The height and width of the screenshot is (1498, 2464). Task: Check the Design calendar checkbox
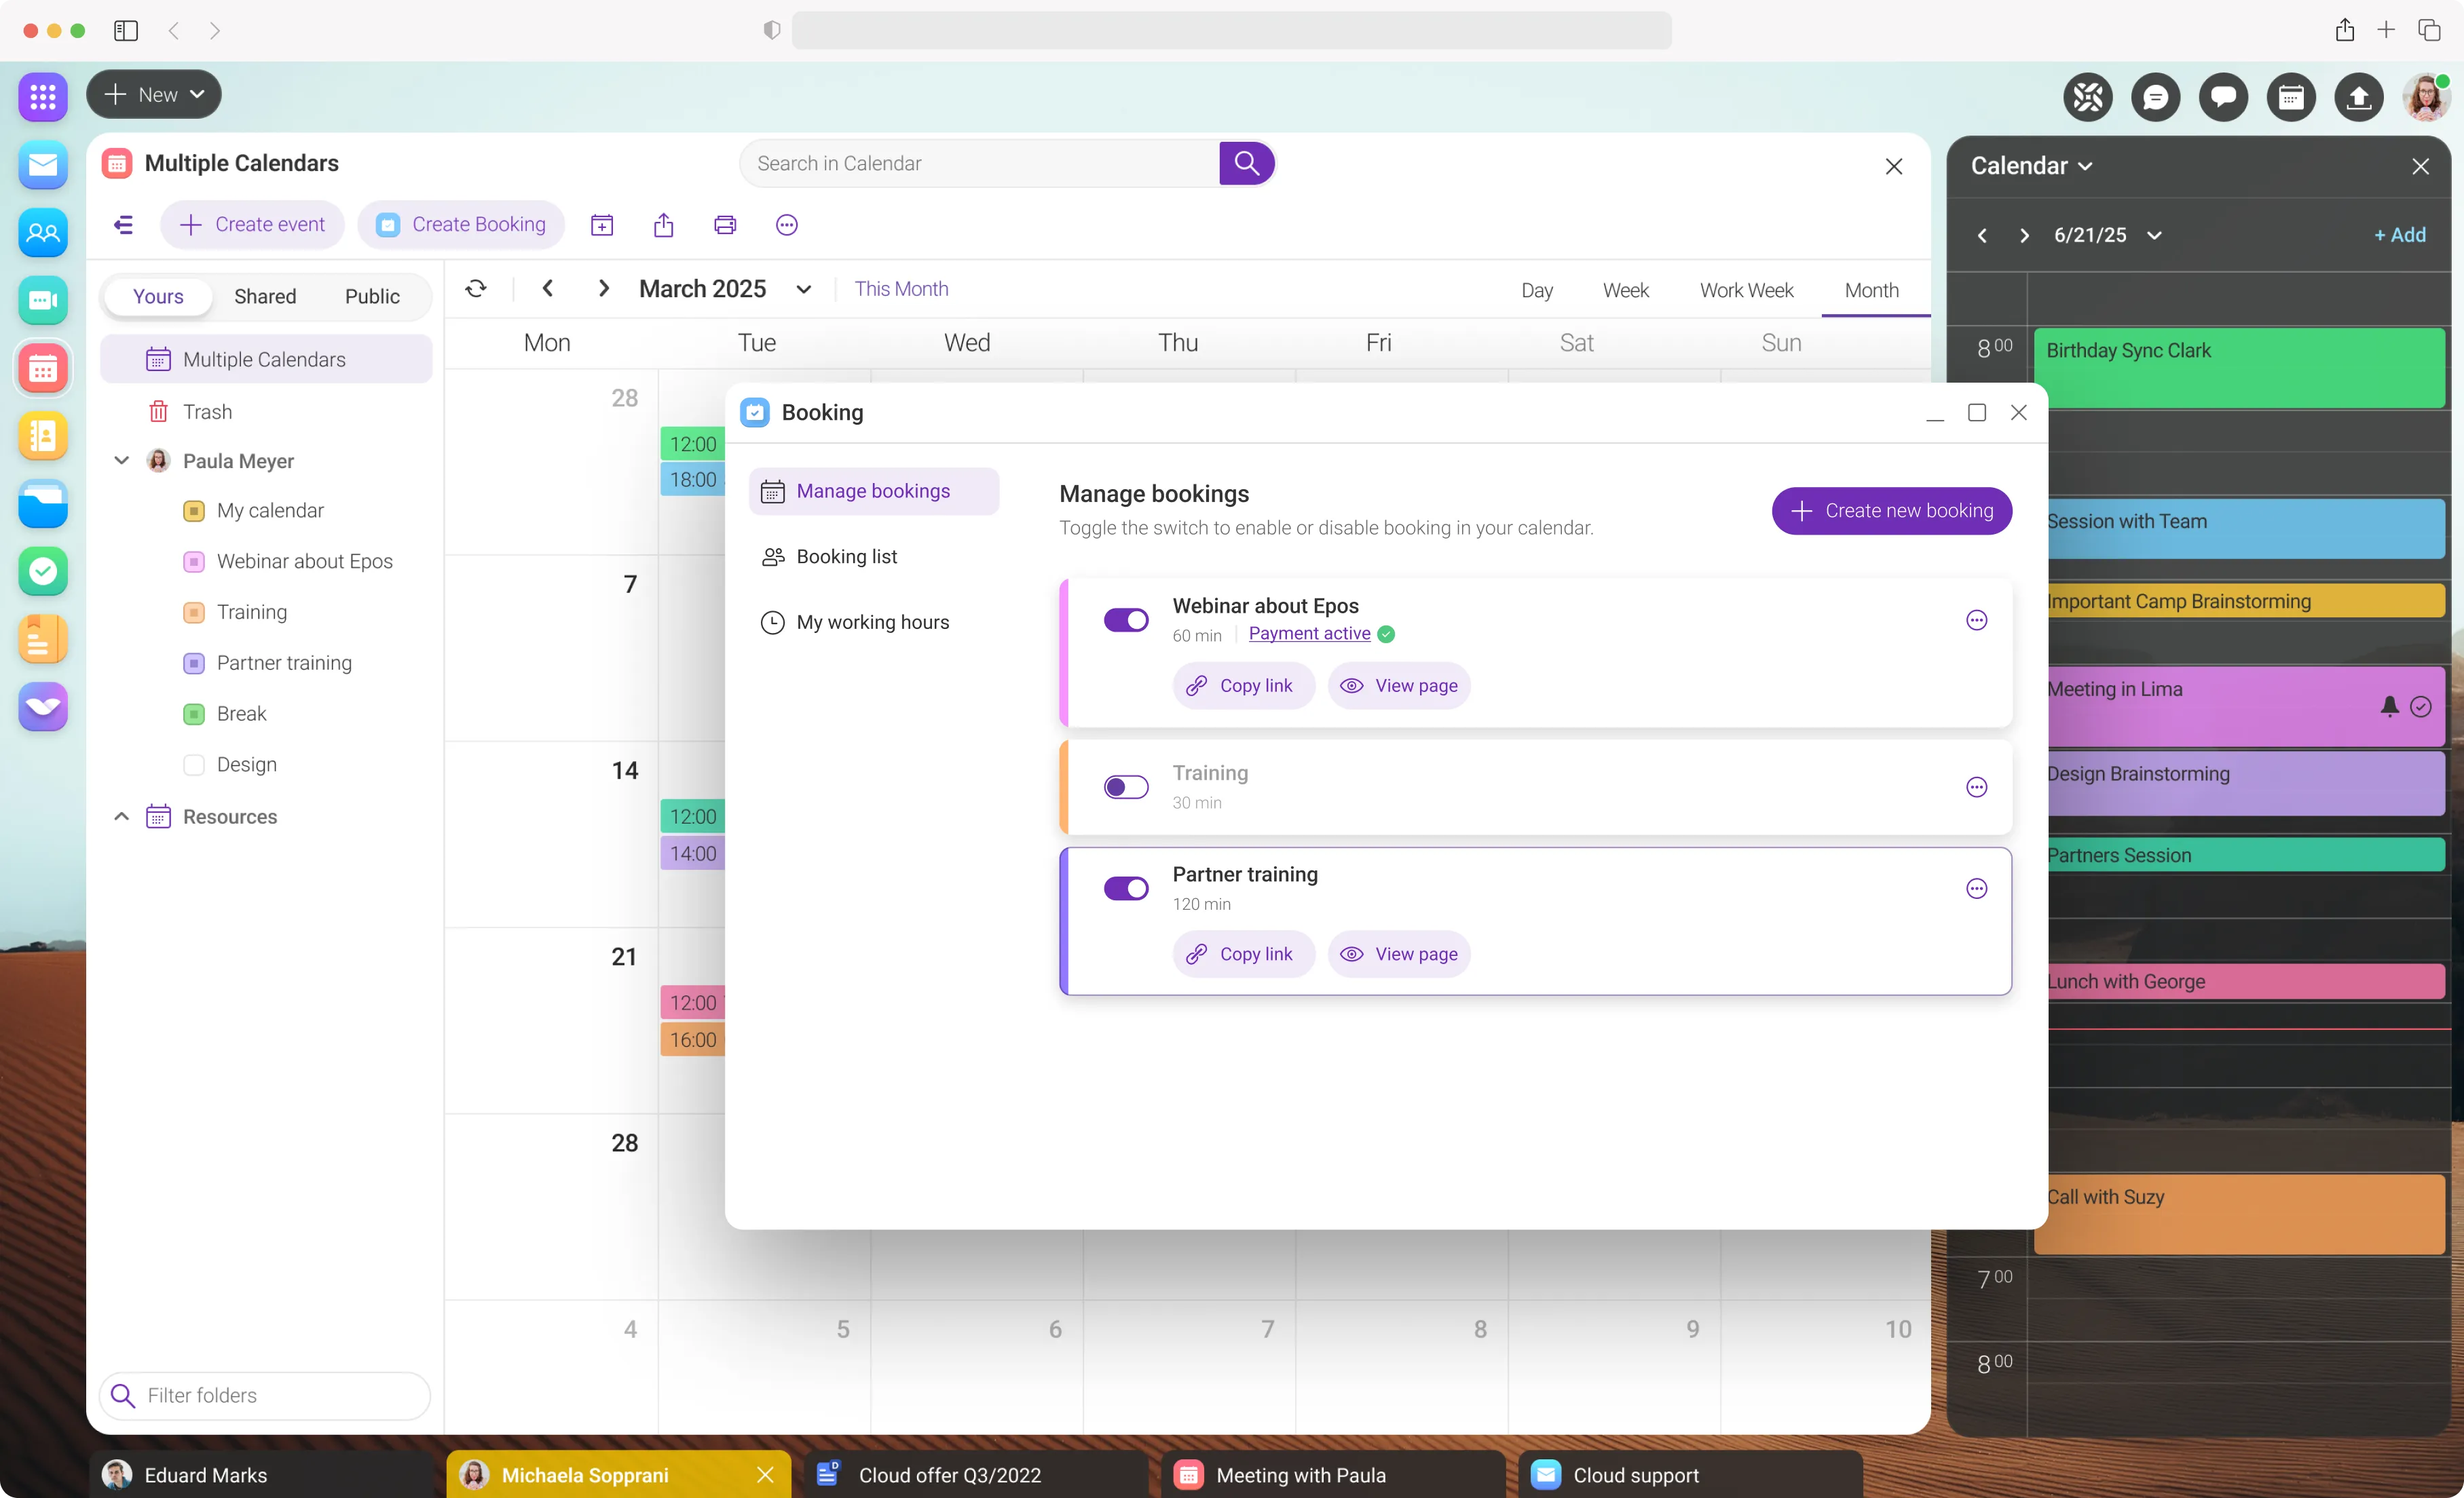pyautogui.click(x=194, y=765)
